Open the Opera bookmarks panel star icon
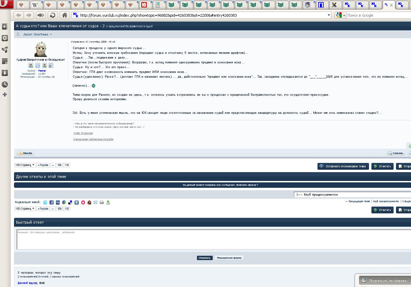 pyautogui.click(x=5, y=27)
